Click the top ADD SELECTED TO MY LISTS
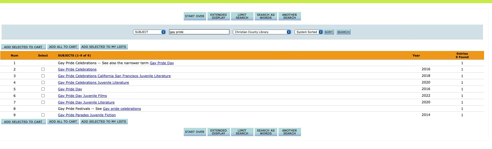This screenshot has width=492, height=149. point(104,47)
